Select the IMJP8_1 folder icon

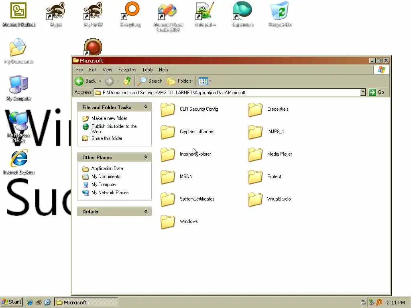coord(255,132)
